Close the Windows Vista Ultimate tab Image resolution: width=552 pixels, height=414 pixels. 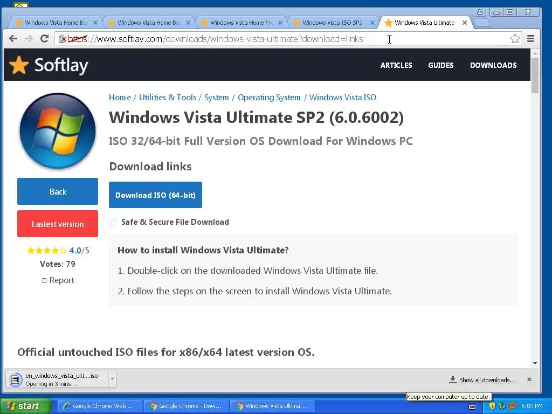464,23
